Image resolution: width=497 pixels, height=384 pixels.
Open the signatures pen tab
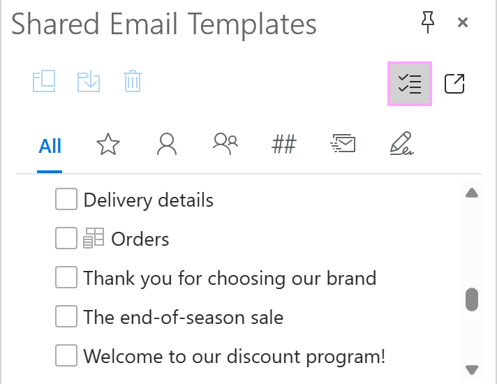[x=401, y=145]
